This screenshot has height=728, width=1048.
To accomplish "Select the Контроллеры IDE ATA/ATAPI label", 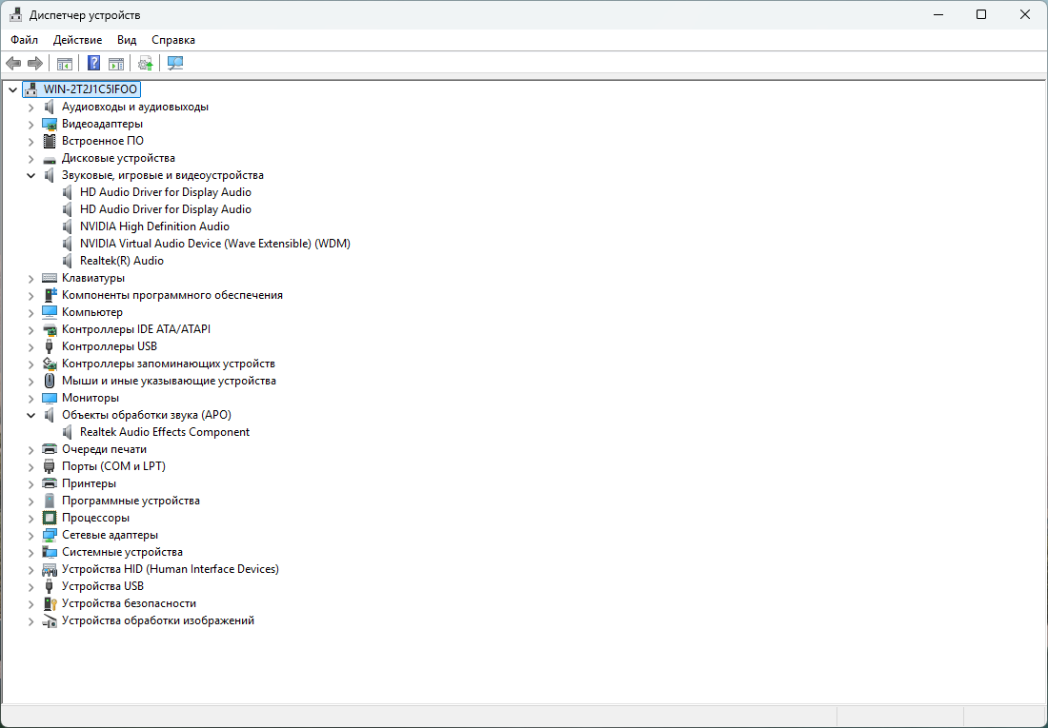I will pos(136,329).
